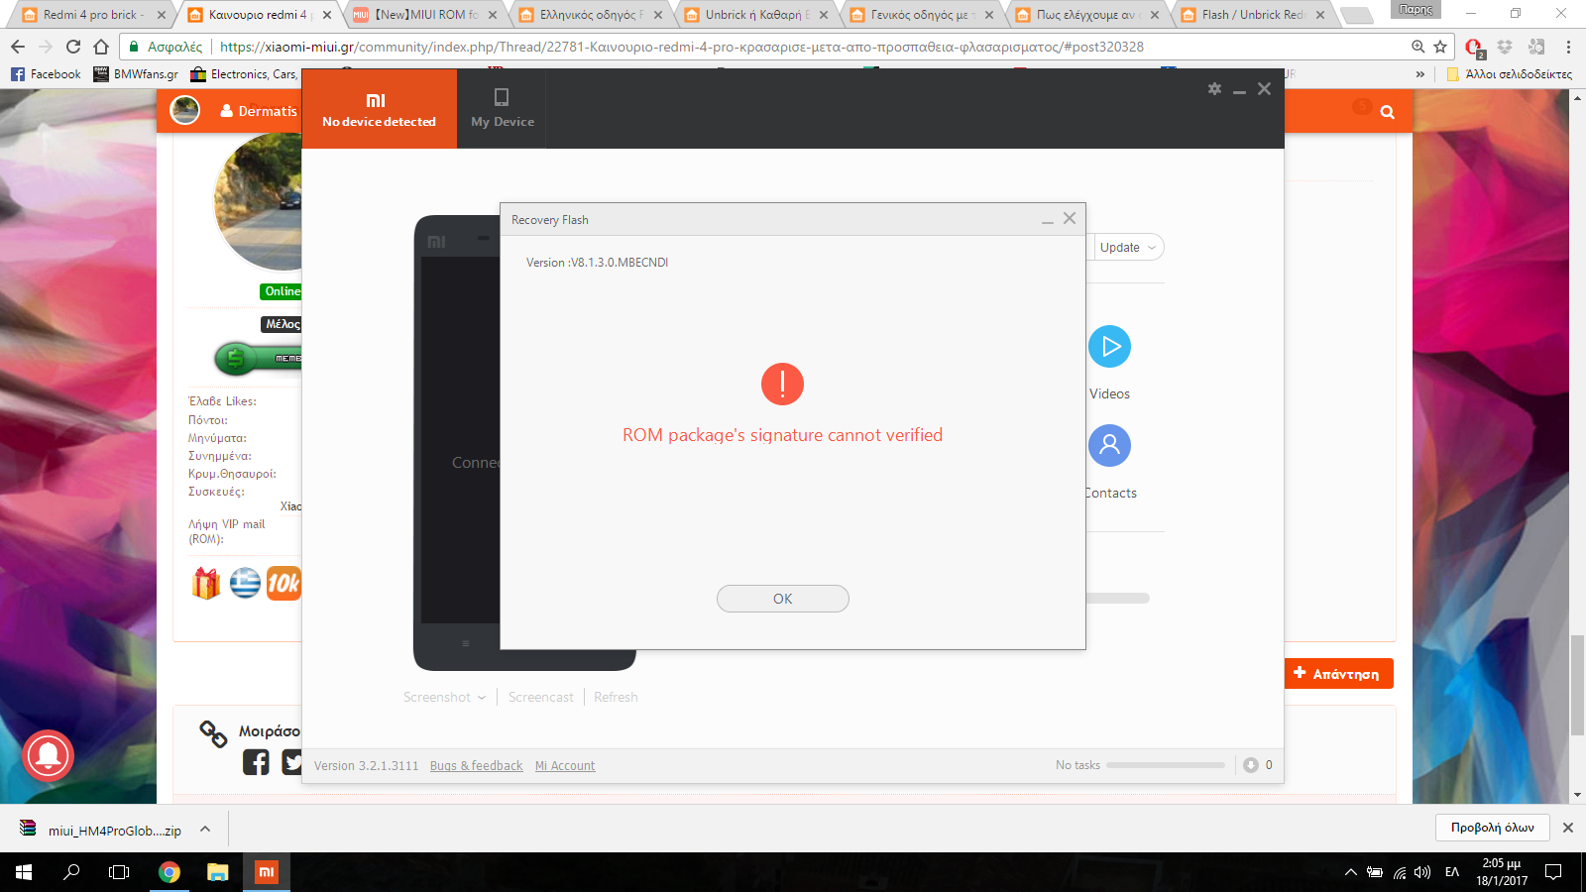The width and height of the screenshot is (1586, 892).
Task: Click OK in the Recovery Flash dialog
Action: [782, 599]
